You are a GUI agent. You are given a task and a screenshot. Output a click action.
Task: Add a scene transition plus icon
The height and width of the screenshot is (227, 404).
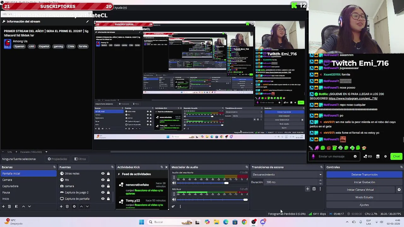(x=308, y=189)
